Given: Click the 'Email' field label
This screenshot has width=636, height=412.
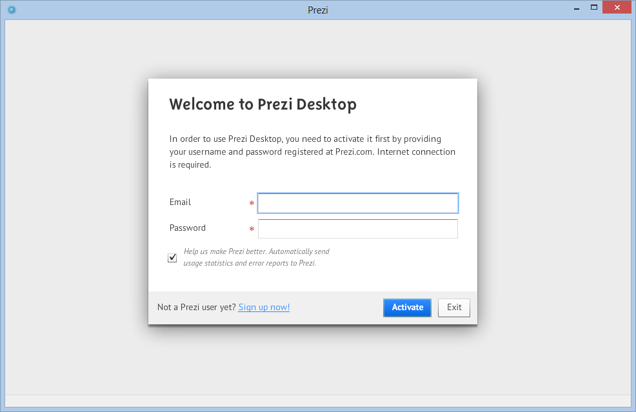Looking at the screenshot, I should (180, 202).
